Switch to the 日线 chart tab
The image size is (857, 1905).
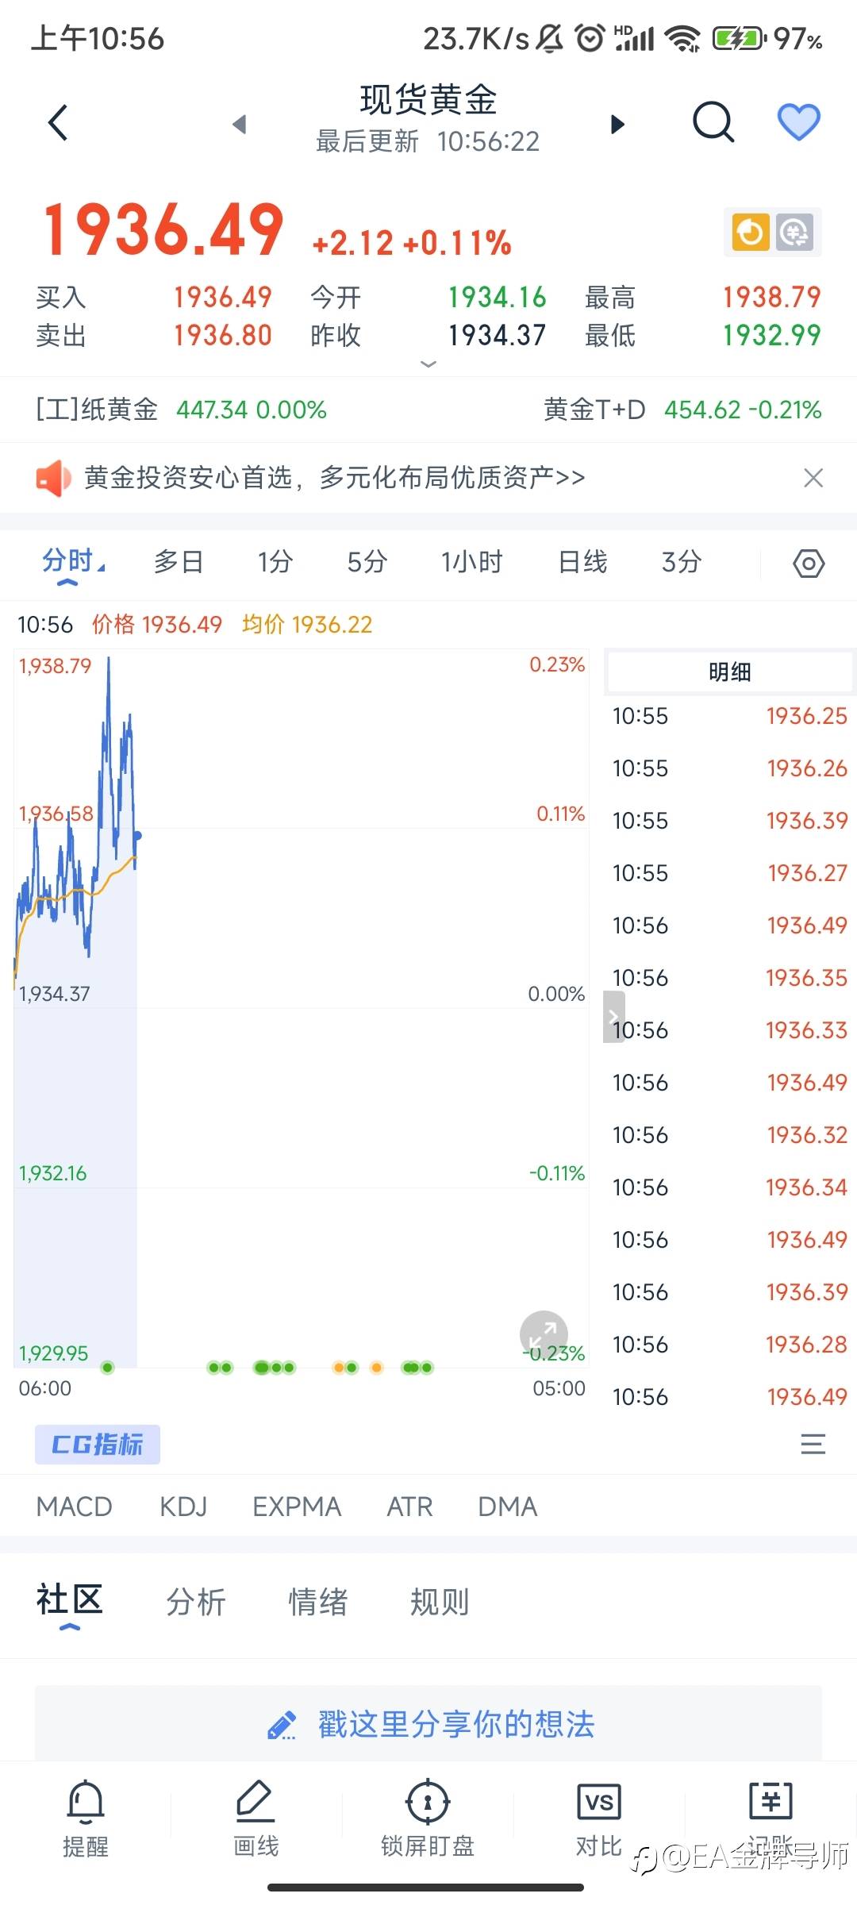point(582,562)
